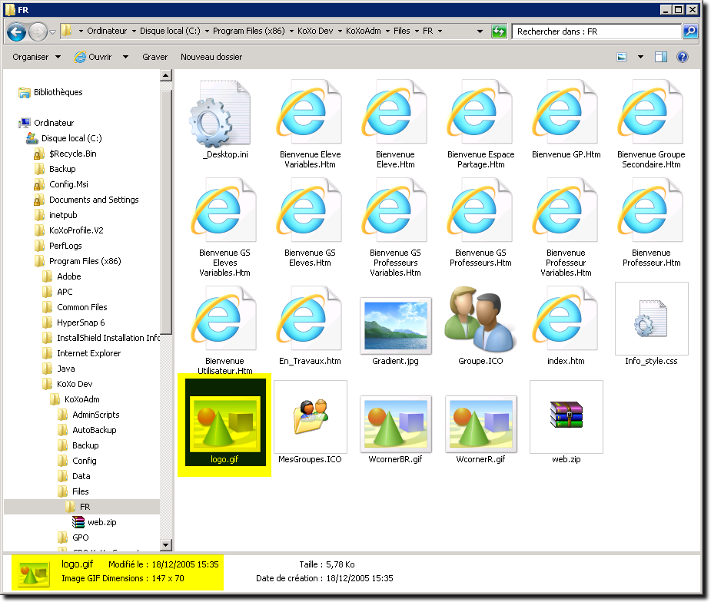The height and width of the screenshot is (602, 711).
Task: Open the Help question mark button
Action: pyautogui.click(x=682, y=57)
